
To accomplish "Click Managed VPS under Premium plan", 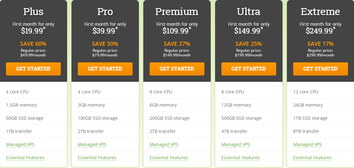I will [164, 144].
